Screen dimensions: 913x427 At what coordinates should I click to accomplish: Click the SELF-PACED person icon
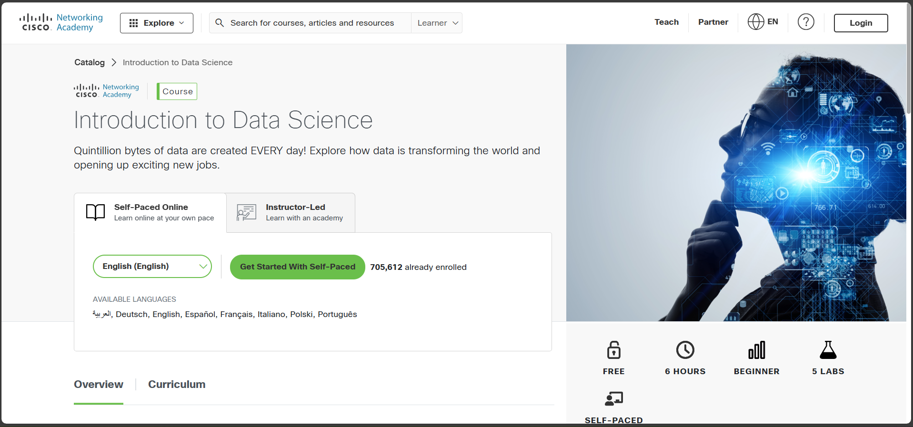coord(613,398)
